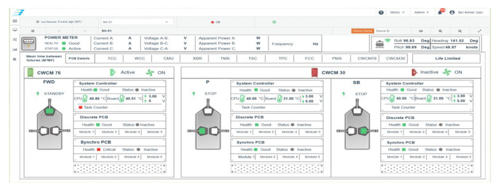Click the Life Limited button
The width and height of the screenshot is (499, 189).
tap(446, 58)
